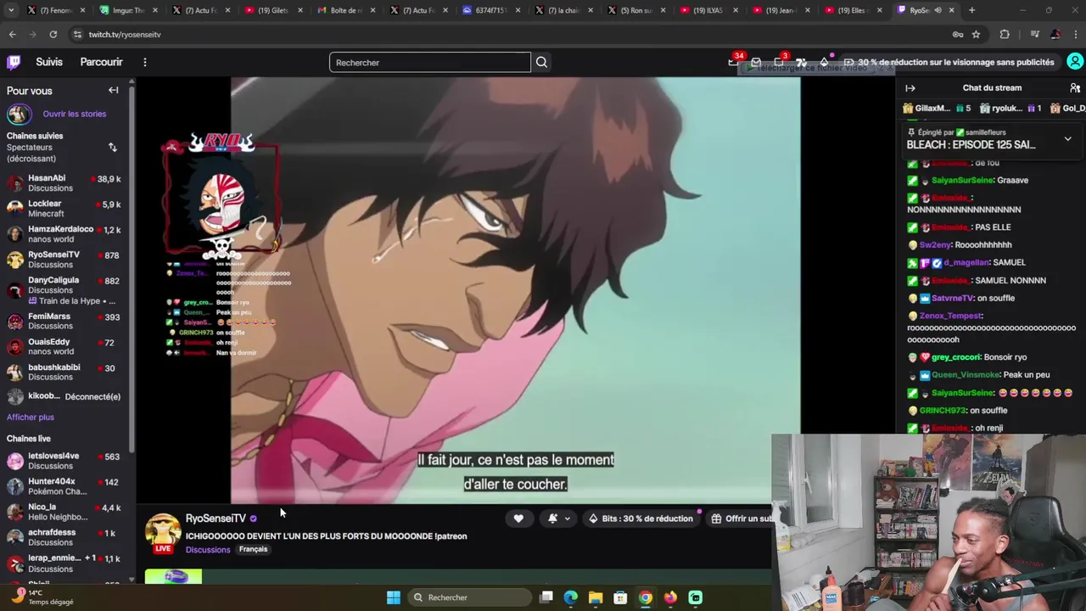Open Chrome three-dot menu

pyautogui.click(x=1074, y=35)
